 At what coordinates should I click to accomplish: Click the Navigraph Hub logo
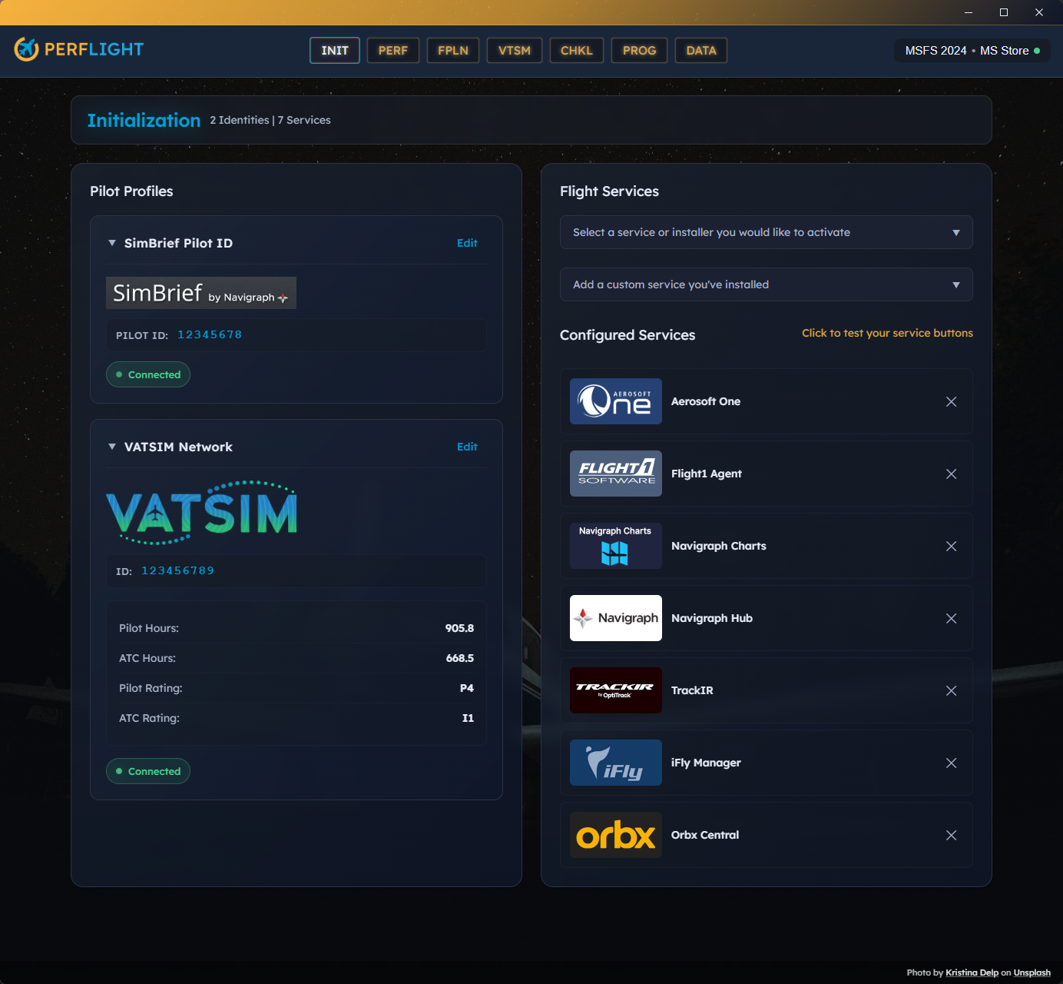(615, 618)
